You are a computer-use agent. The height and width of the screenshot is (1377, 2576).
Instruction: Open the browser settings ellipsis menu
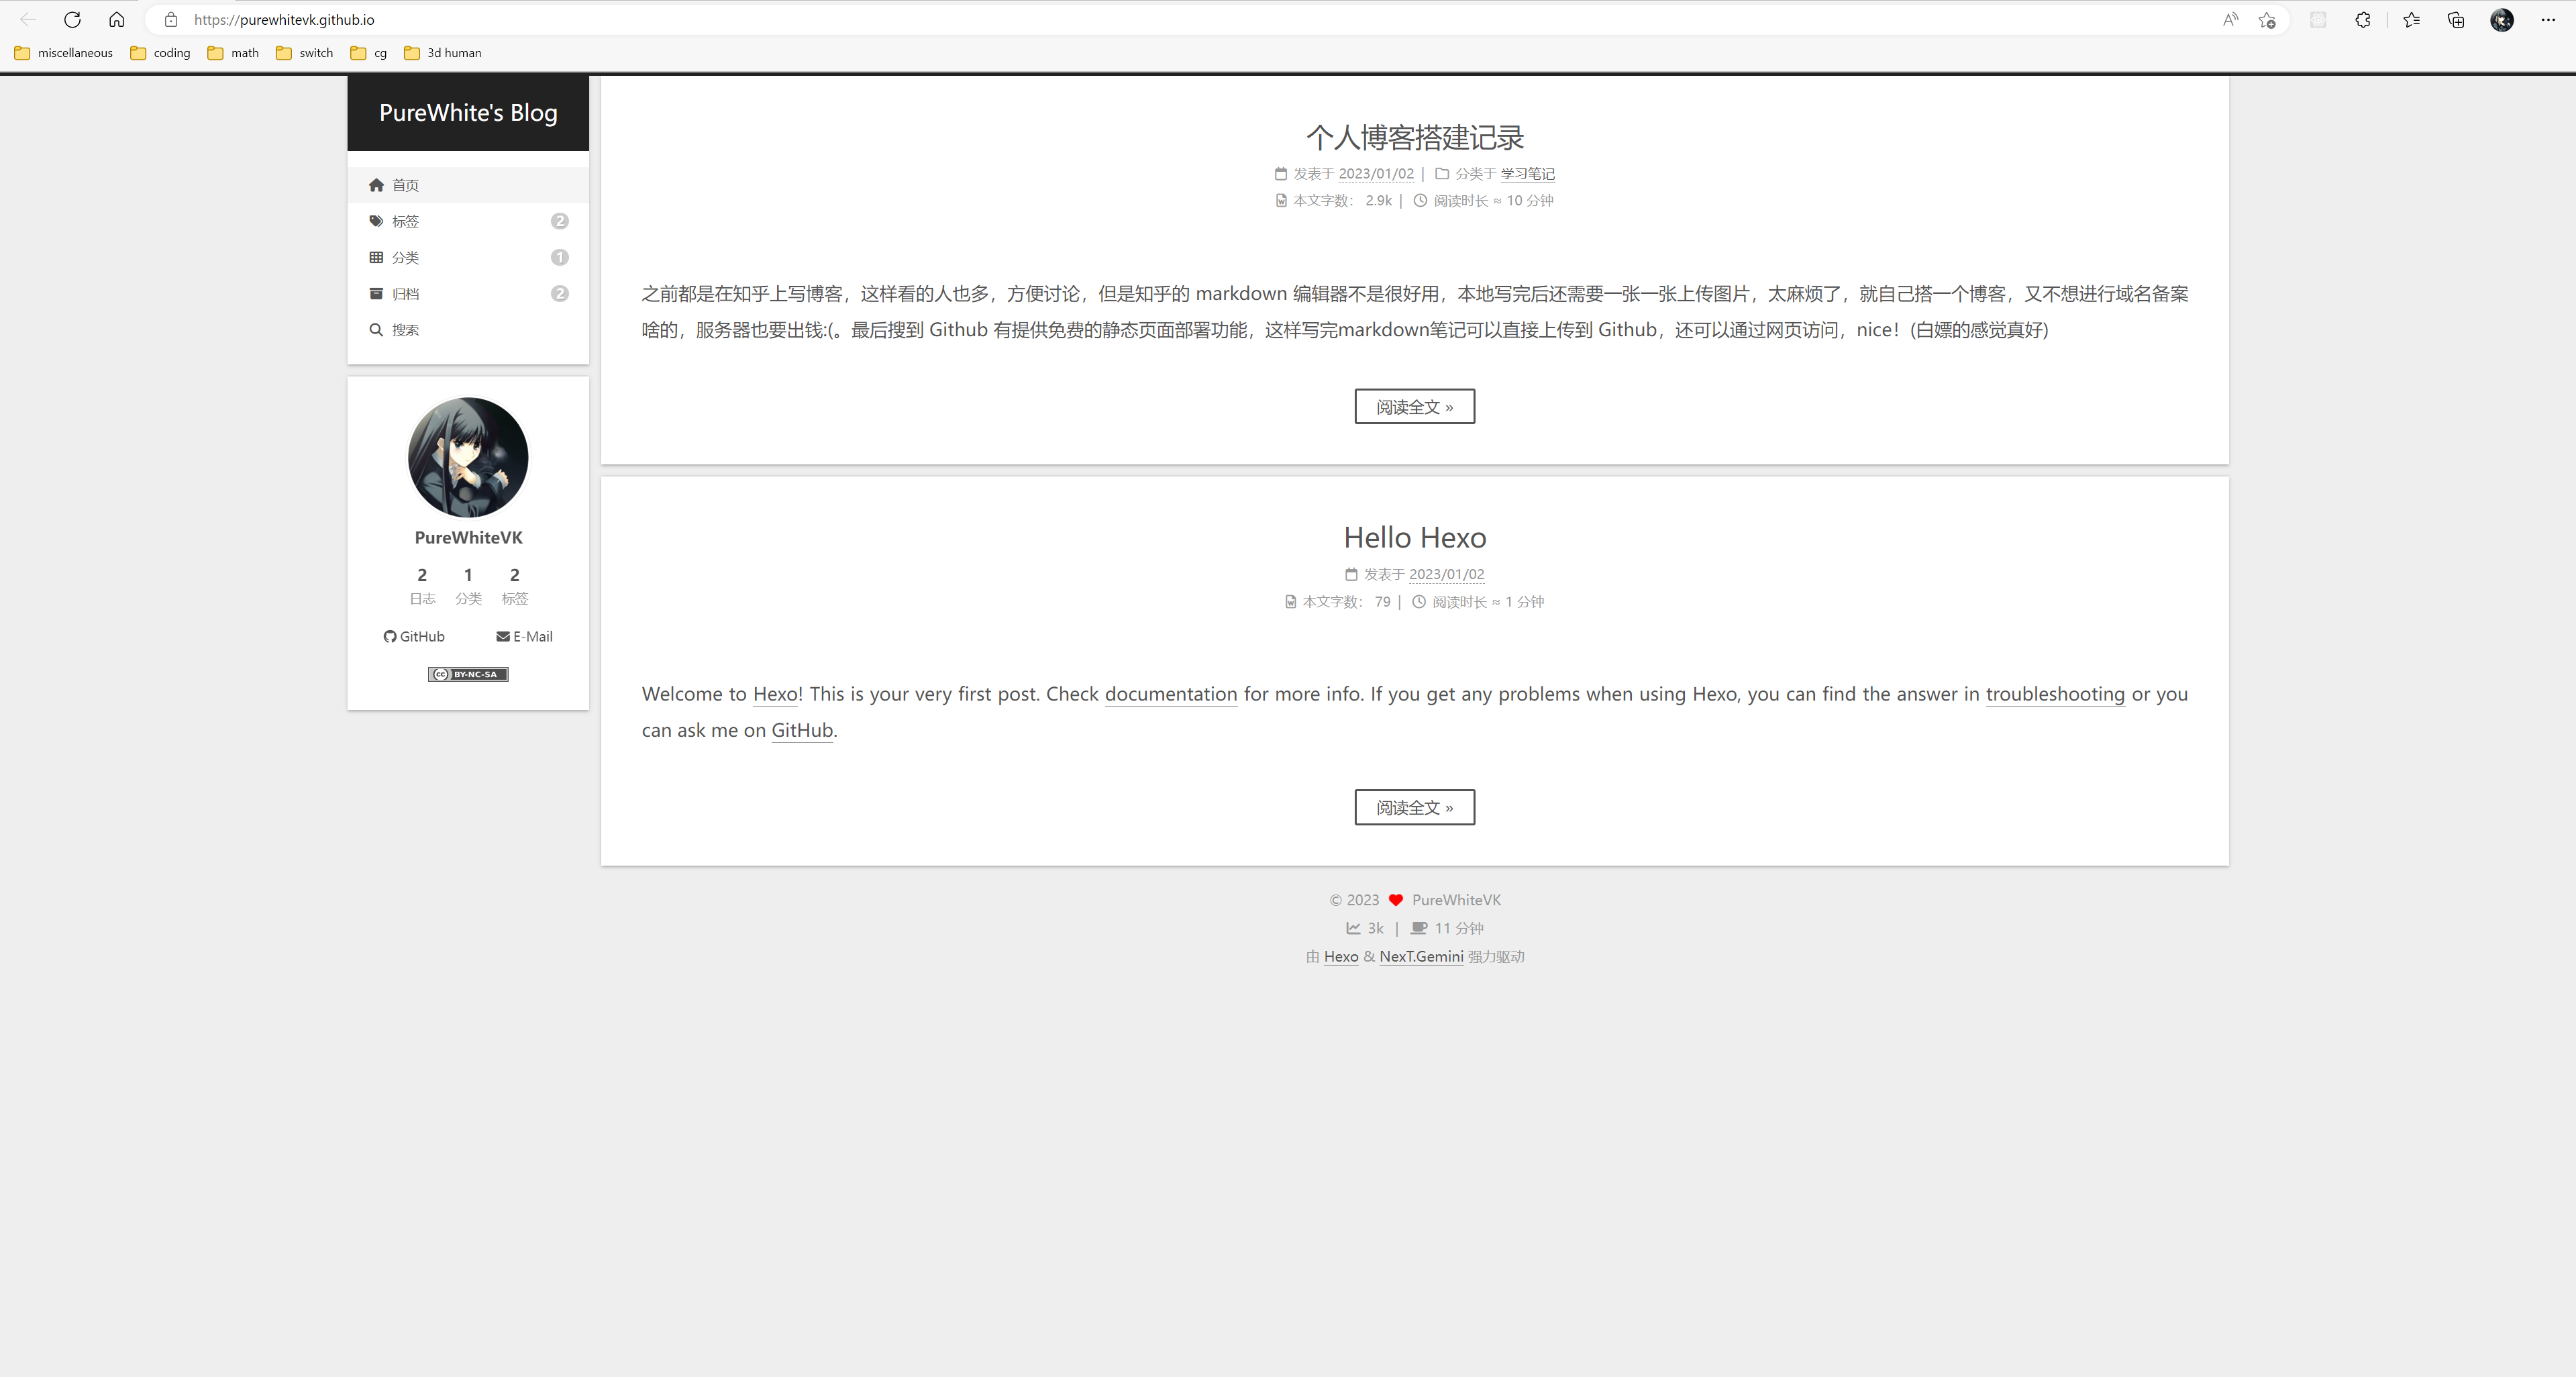coord(2547,19)
